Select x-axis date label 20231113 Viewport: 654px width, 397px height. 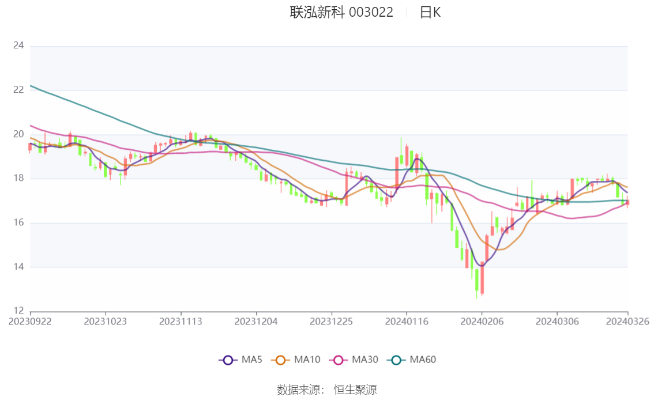tap(181, 322)
